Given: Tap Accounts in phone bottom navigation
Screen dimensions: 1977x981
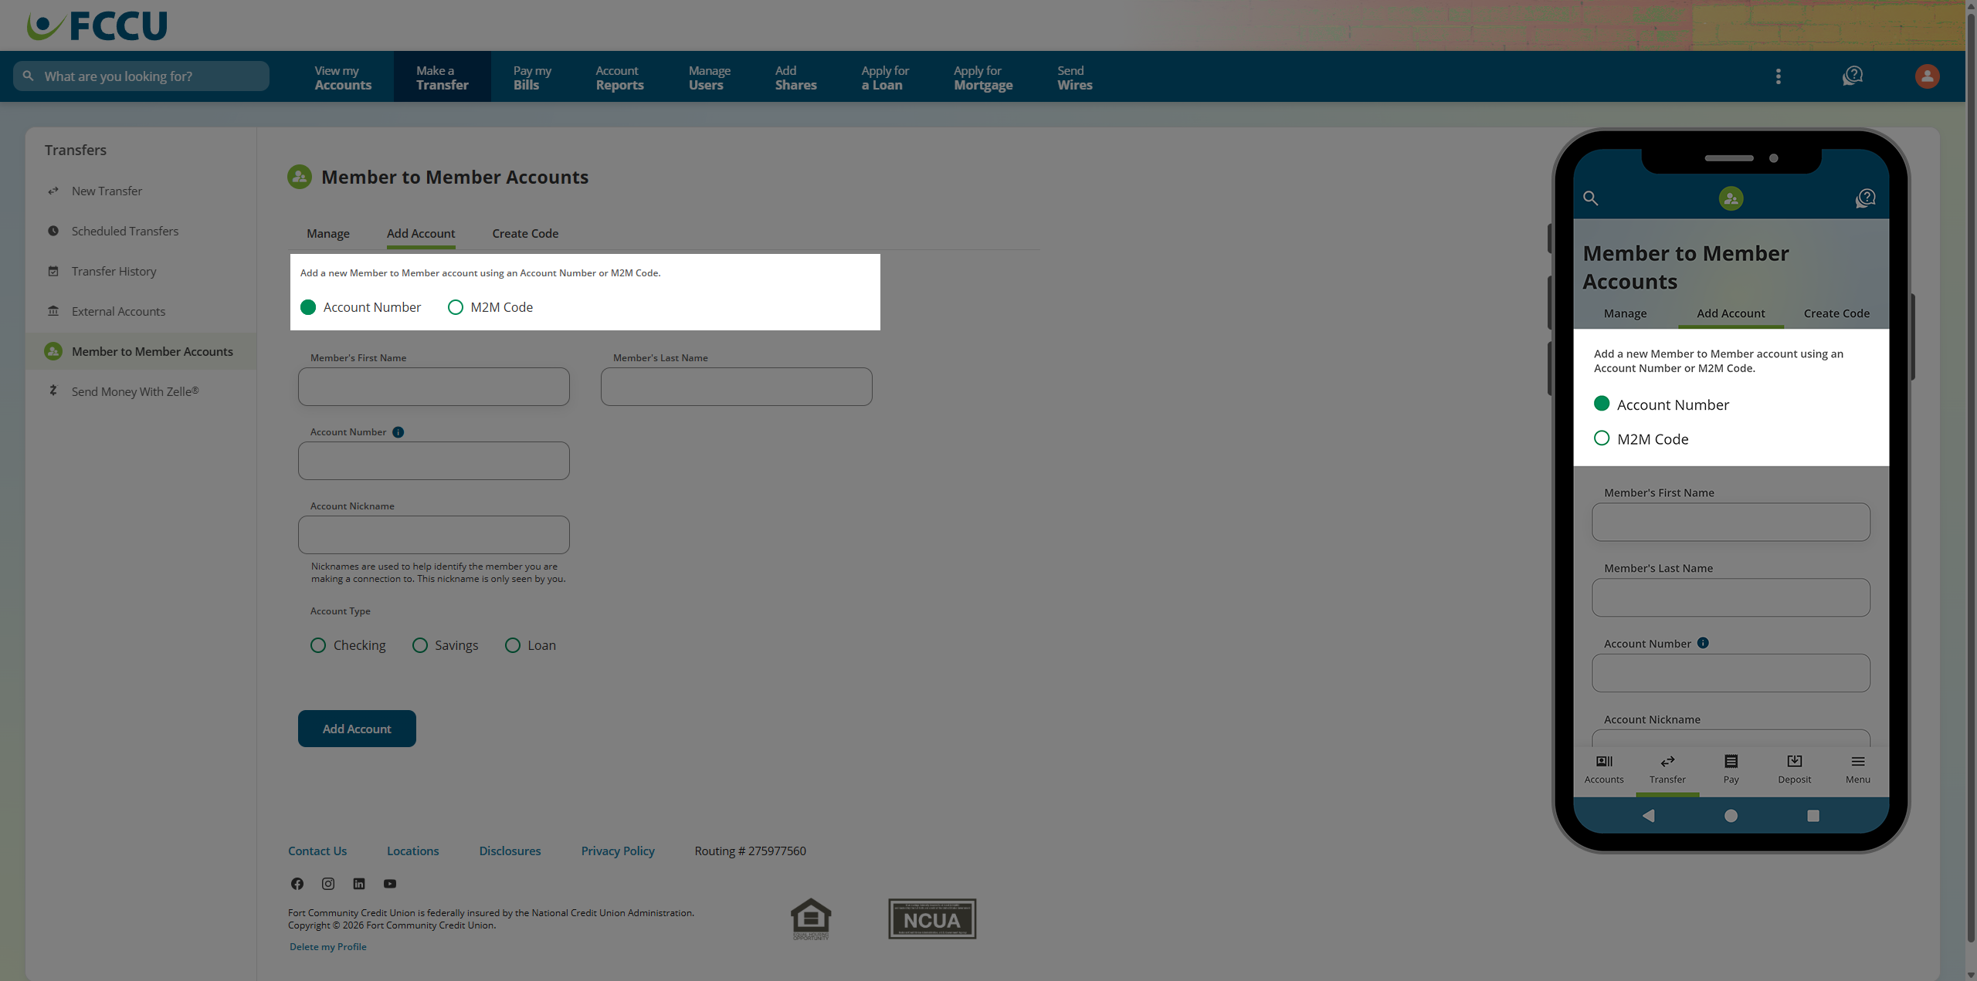Looking at the screenshot, I should (1604, 770).
